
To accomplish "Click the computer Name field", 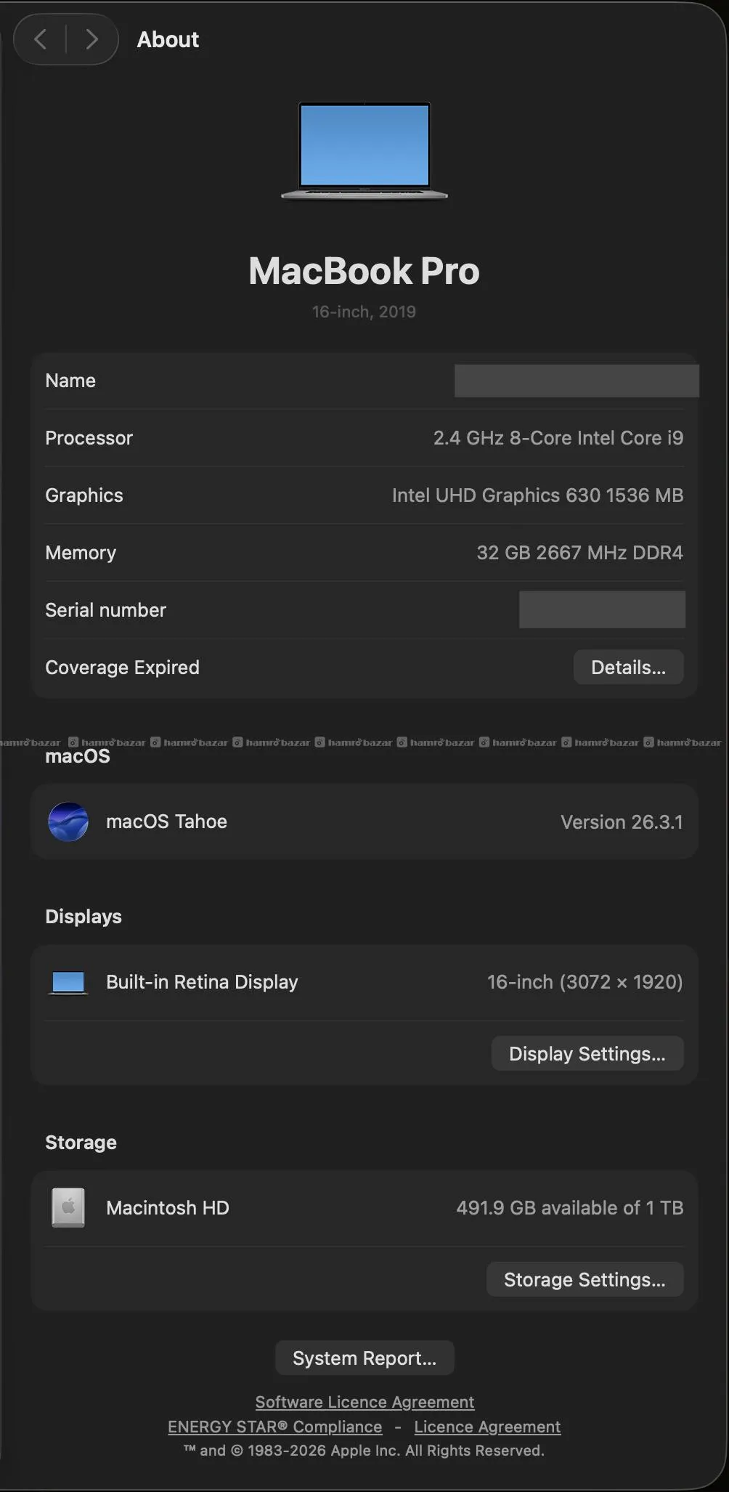I will [577, 381].
